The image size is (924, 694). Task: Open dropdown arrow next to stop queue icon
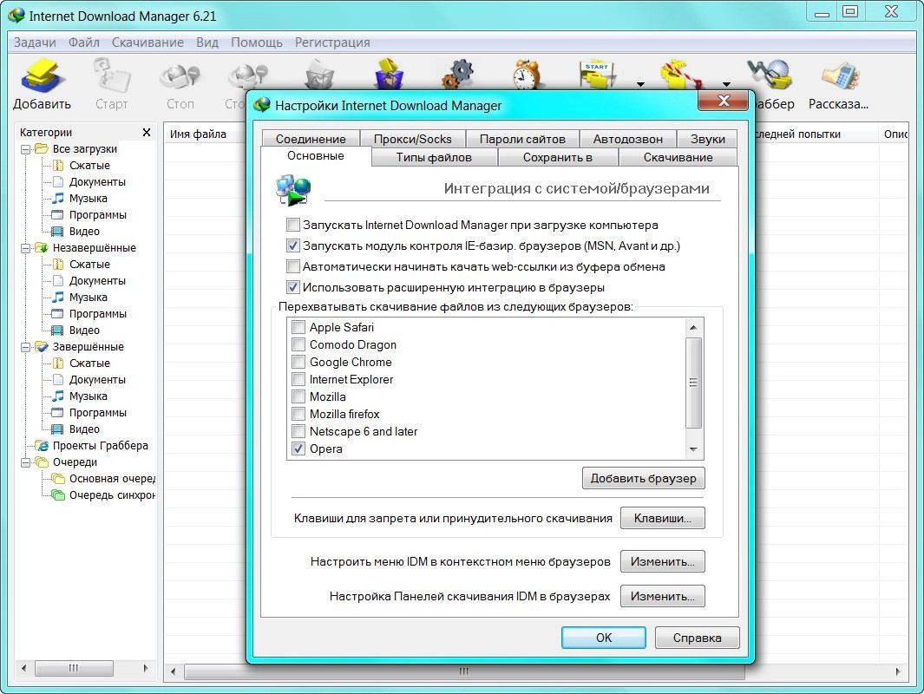coord(726,84)
